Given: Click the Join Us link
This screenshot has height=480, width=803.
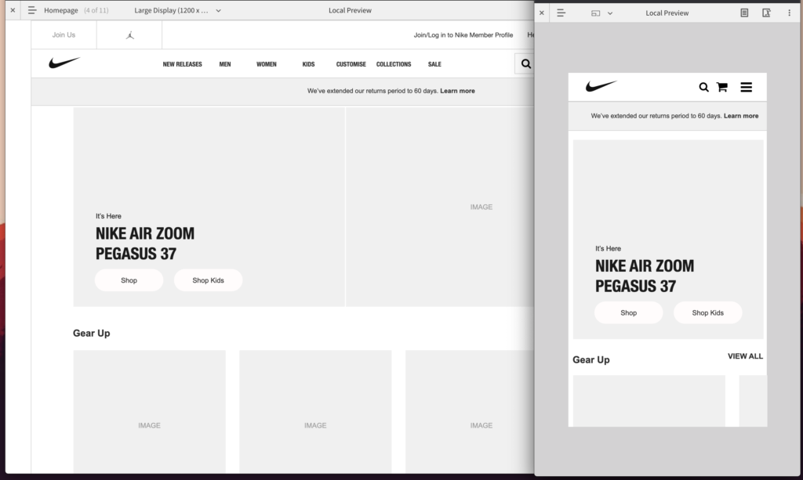Looking at the screenshot, I should pyautogui.click(x=64, y=34).
